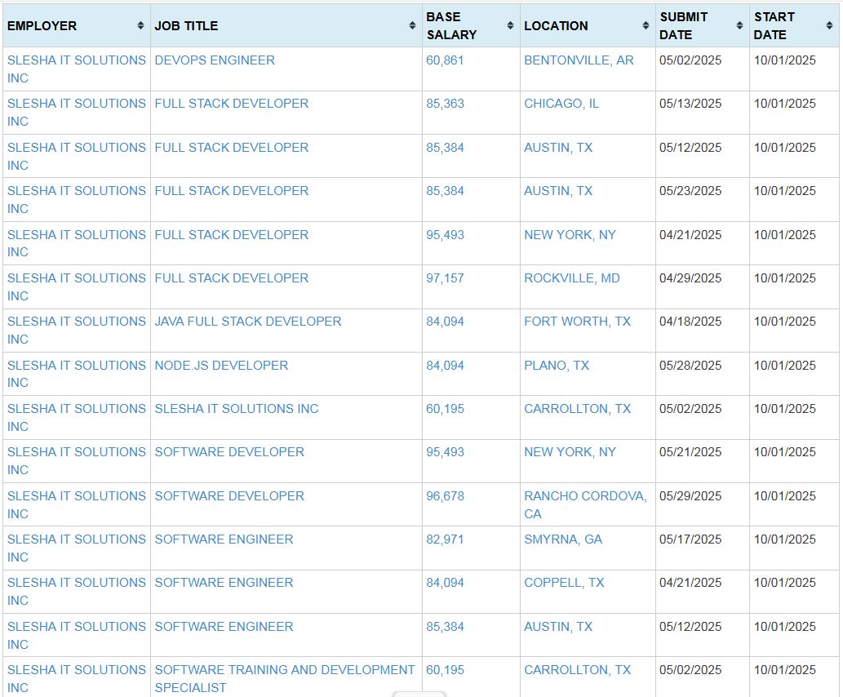Viewport: 843px width, 697px height.
Task: Open SOFTWARE DEVELOPER link with salary 95,493
Action: tap(229, 452)
